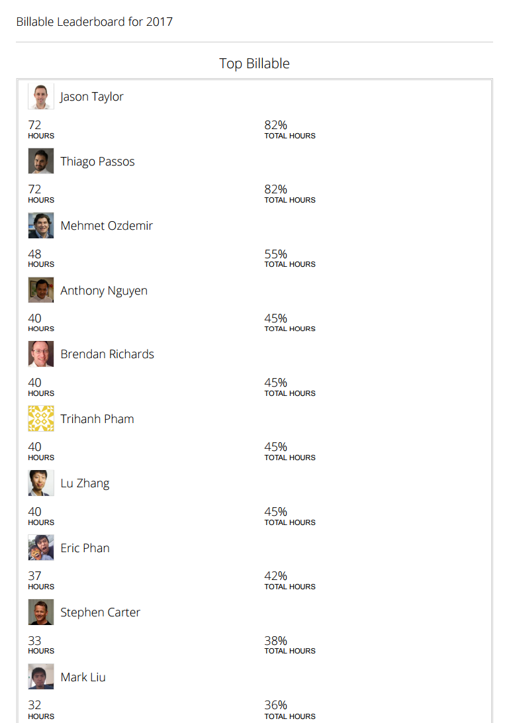This screenshot has height=723, width=511.
Task: Select Lu Zhang's name link
Action: 85,483
